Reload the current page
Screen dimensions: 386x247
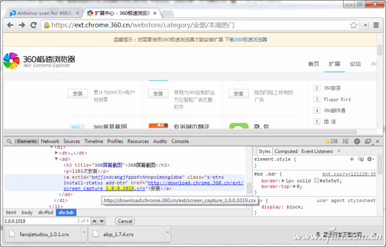click(x=33, y=25)
